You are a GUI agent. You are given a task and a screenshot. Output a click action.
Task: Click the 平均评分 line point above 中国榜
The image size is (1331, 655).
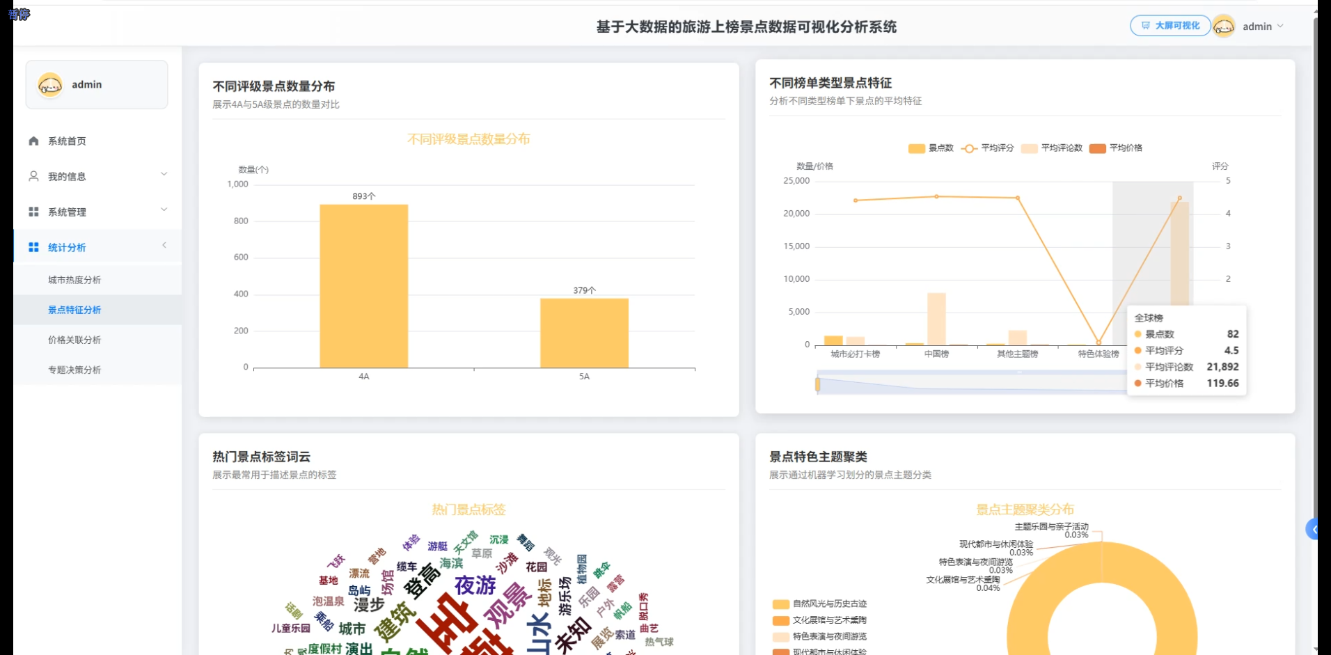click(936, 196)
